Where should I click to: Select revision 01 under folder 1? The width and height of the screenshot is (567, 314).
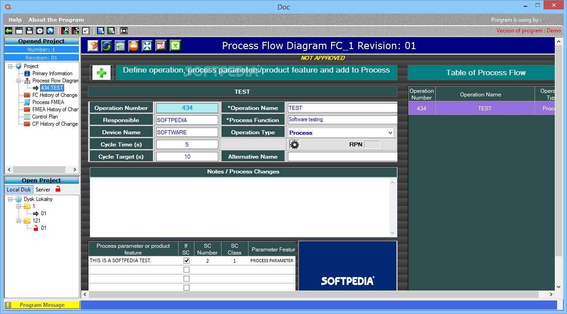click(44, 214)
